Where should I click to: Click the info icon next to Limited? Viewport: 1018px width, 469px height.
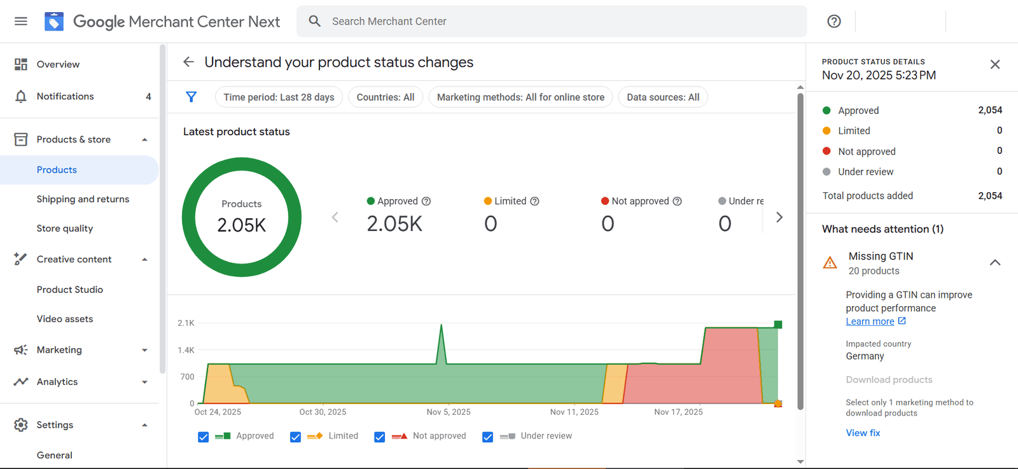pos(534,201)
